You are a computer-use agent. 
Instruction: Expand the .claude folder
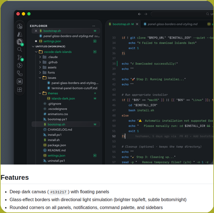[x=40, y=57]
